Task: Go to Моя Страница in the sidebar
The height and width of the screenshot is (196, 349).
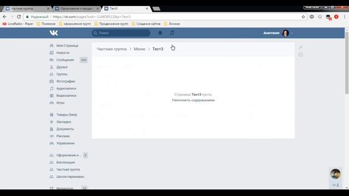Action: point(67,46)
